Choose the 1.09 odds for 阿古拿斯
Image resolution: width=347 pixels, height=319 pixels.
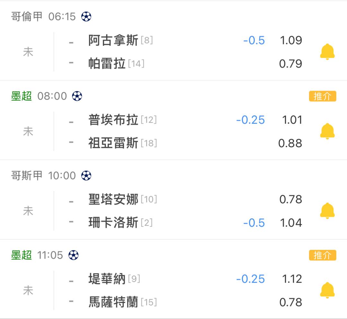pos(291,40)
